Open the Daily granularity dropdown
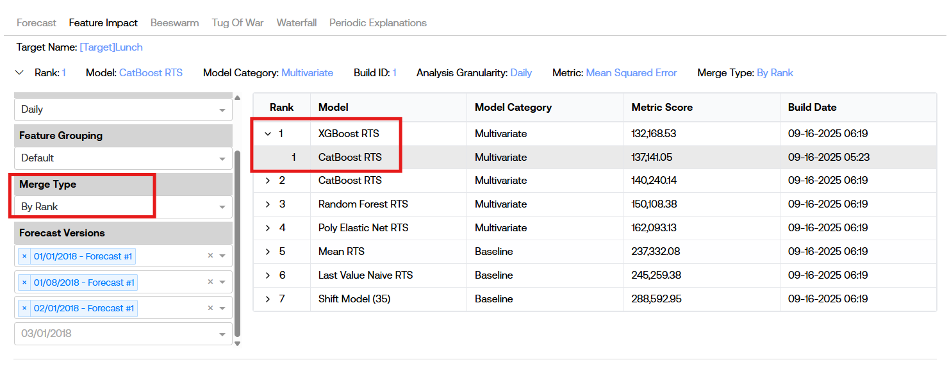 pos(123,110)
